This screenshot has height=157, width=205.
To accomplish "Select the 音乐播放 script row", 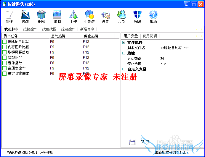I will point(61,63).
